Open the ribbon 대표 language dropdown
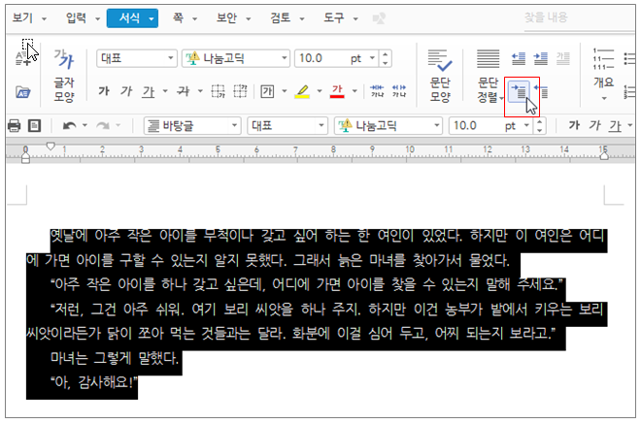641x424 pixels. coord(137,58)
